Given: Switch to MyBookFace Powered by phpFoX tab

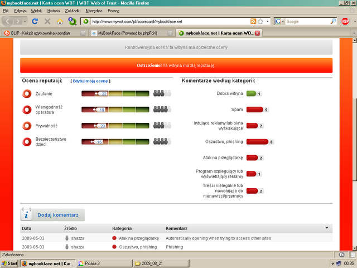Looking at the screenshot, I should 132,33.
